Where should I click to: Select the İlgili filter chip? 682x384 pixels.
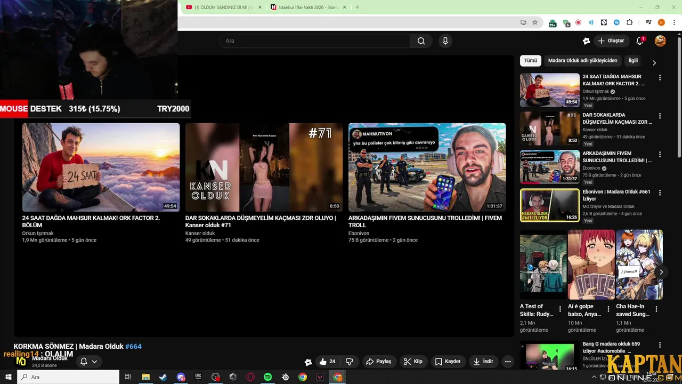pos(633,61)
